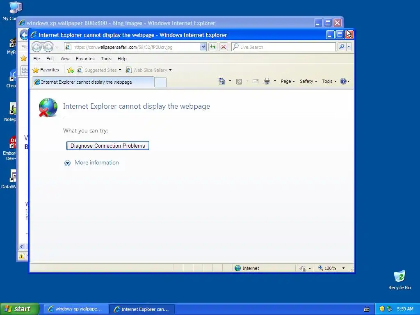Open the Tools command bar menu
The image size is (420, 315).
329,81
